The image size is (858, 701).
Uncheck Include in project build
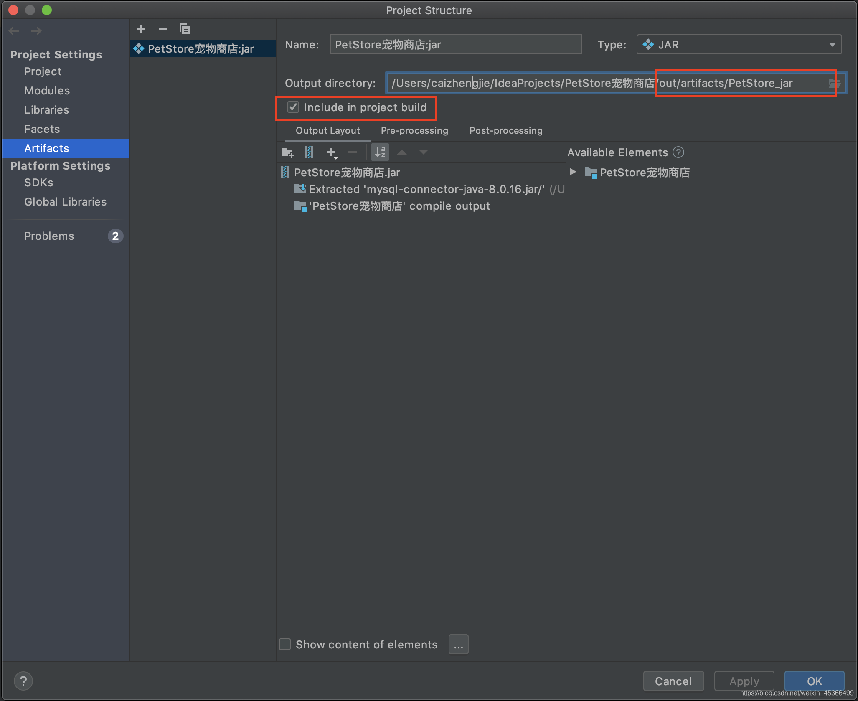pyautogui.click(x=293, y=107)
